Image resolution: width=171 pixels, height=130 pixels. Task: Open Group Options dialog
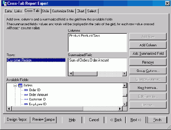coord(148,71)
